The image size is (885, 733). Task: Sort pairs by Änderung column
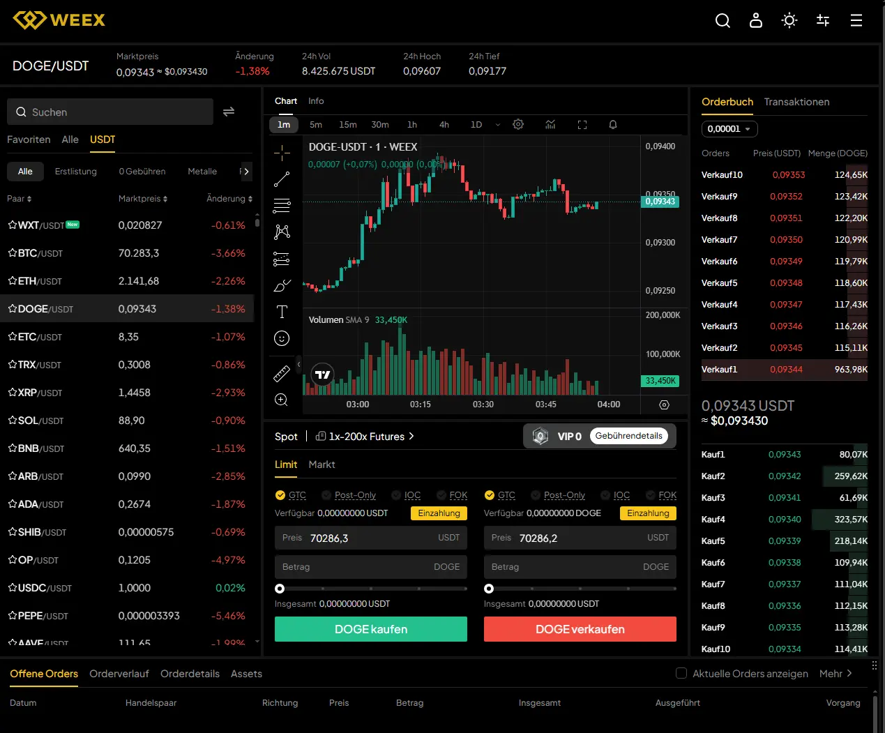pos(229,199)
